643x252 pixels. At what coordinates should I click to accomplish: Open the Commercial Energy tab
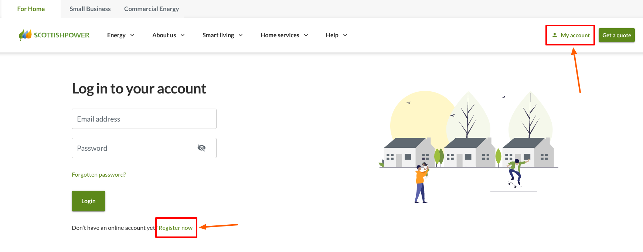[x=152, y=9]
